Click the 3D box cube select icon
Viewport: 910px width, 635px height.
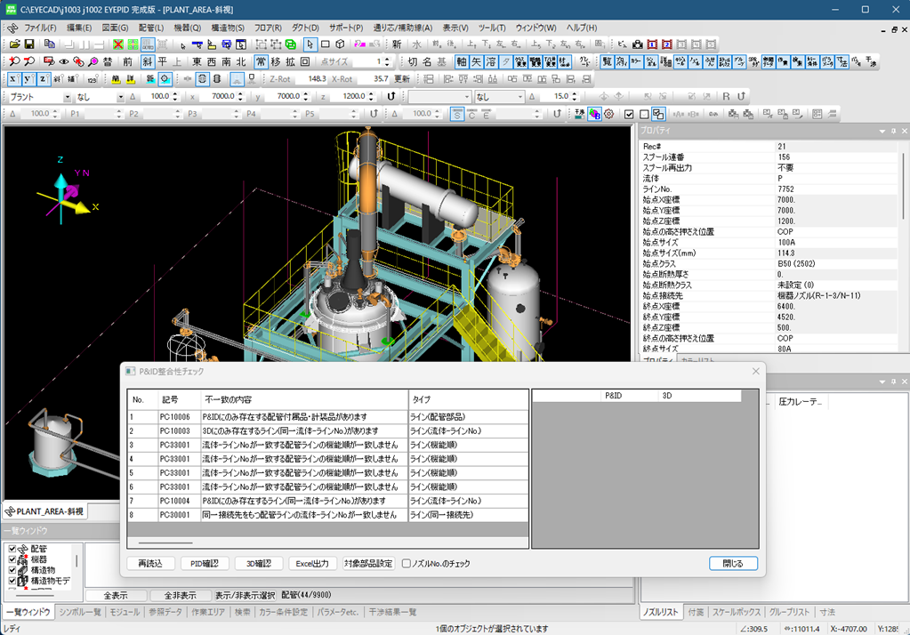(x=340, y=44)
